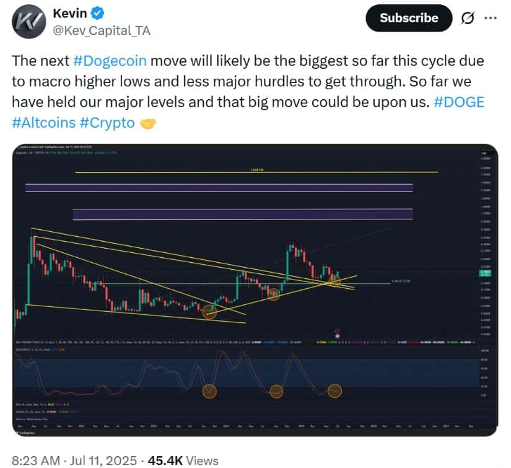Click the Kevin display name

click(70, 14)
